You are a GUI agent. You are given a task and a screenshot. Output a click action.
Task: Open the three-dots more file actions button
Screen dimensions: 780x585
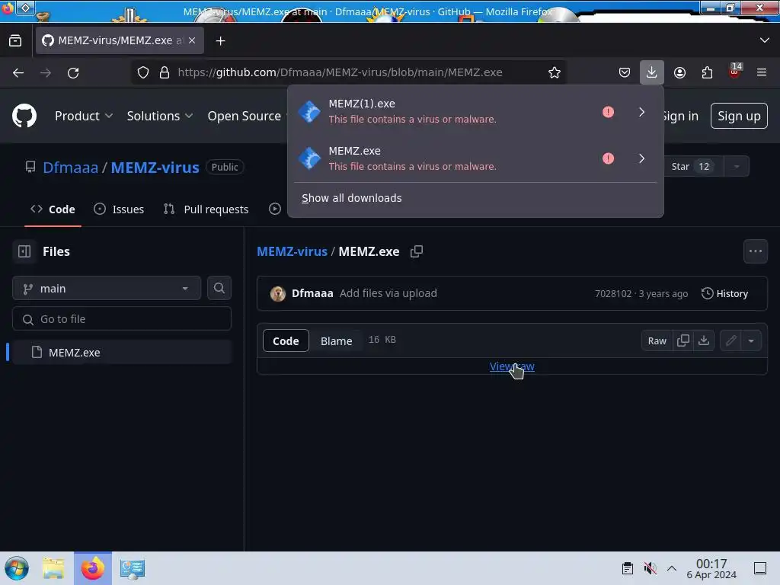pyautogui.click(x=755, y=251)
